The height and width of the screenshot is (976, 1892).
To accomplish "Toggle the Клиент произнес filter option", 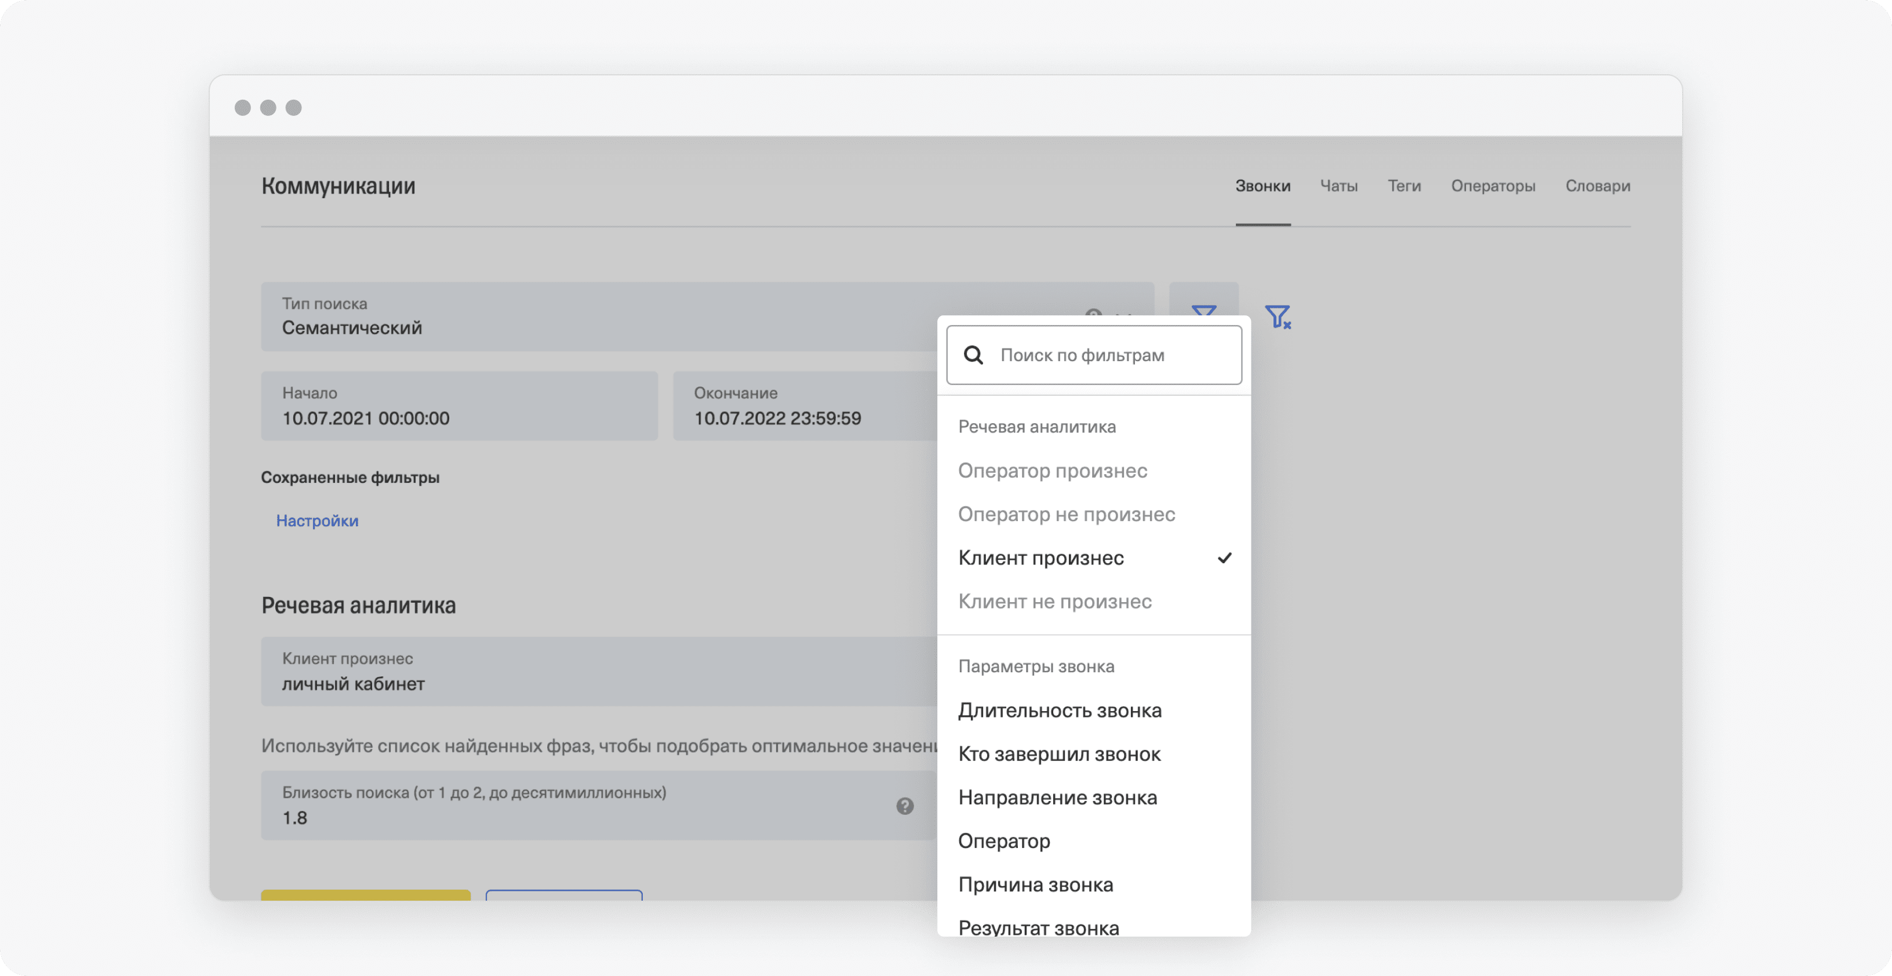I will pos(1094,558).
